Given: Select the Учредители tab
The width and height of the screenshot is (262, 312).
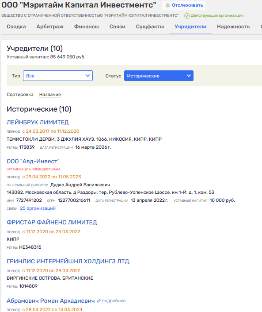Looking at the screenshot, I should [190, 27].
